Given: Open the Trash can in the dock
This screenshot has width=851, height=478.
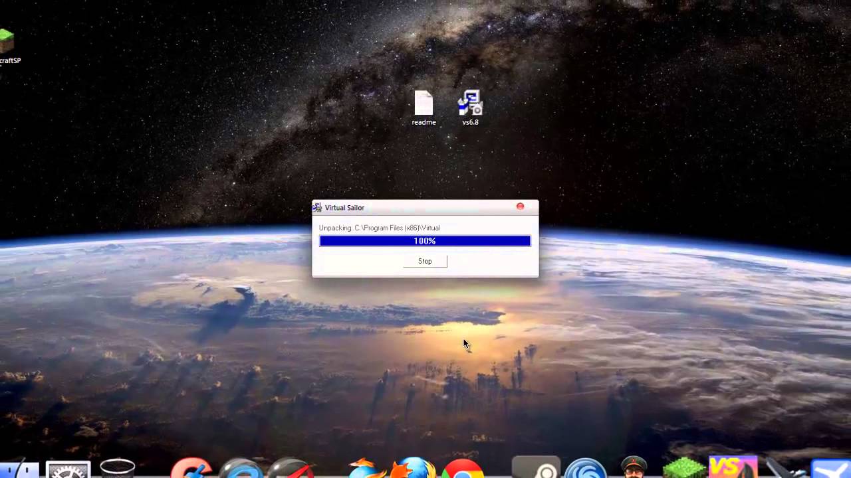Looking at the screenshot, I should tap(118, 469).
